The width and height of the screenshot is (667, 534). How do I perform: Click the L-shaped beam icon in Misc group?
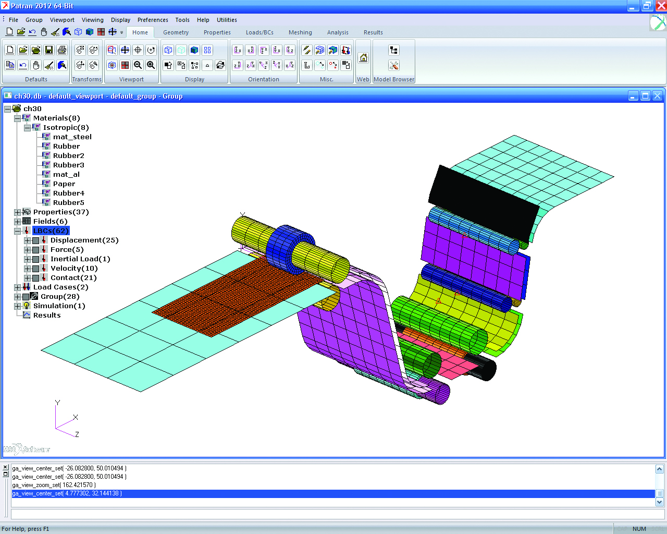[x=307, y=65]
